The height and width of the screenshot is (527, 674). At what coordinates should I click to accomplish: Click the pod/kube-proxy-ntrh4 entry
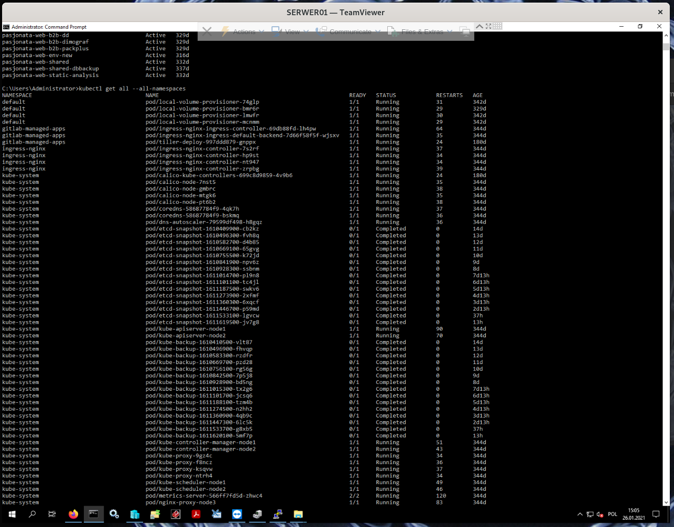[179, 476]
